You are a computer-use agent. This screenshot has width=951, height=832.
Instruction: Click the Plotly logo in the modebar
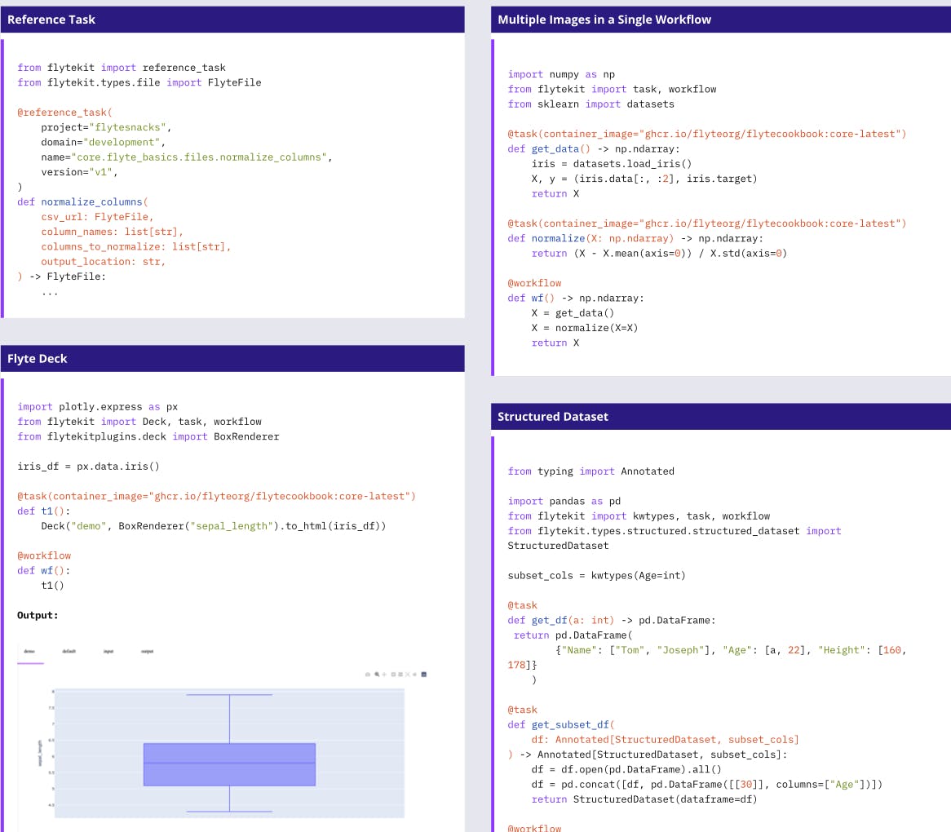click(424, 674)
